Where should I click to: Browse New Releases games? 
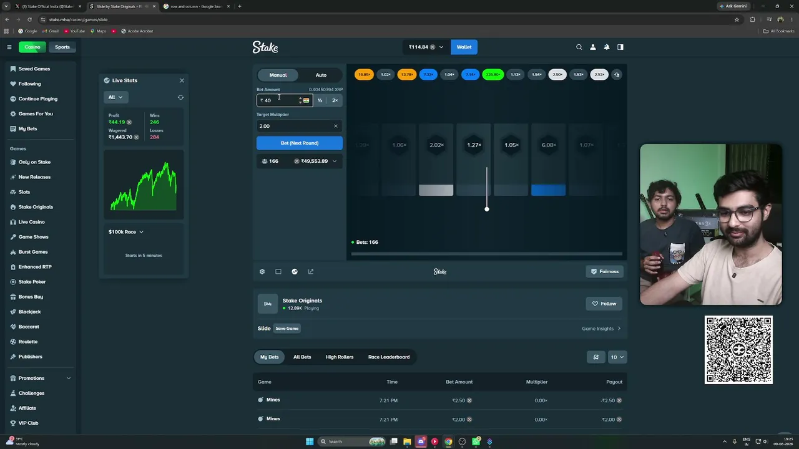(34, 177)
